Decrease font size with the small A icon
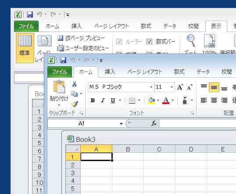The height and width of the screenshot is (194, 236). click(x=190, y=87)
